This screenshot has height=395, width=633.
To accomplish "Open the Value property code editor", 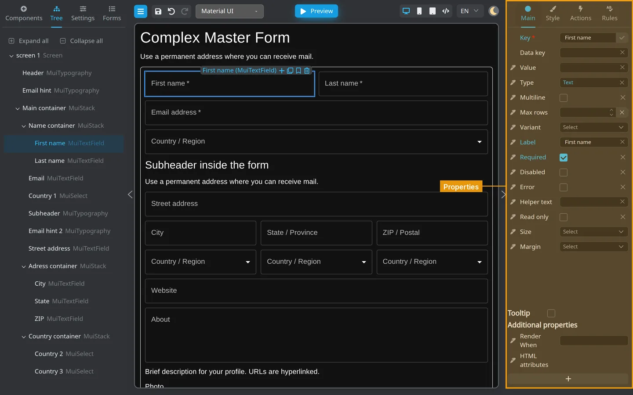I will [x=513, y=68].
